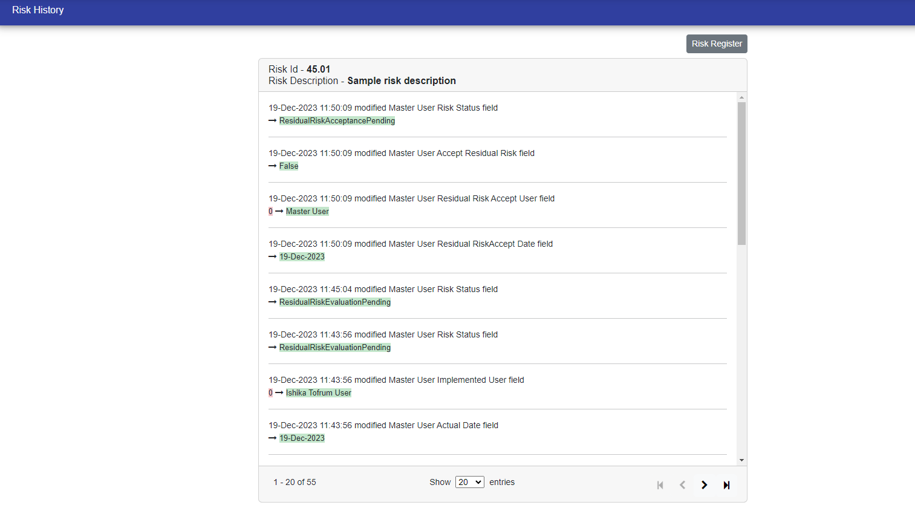915x508 pixels.
Task: Click the highlighted Master User new value
Action: pyautogui.click(x=307, y=212)
